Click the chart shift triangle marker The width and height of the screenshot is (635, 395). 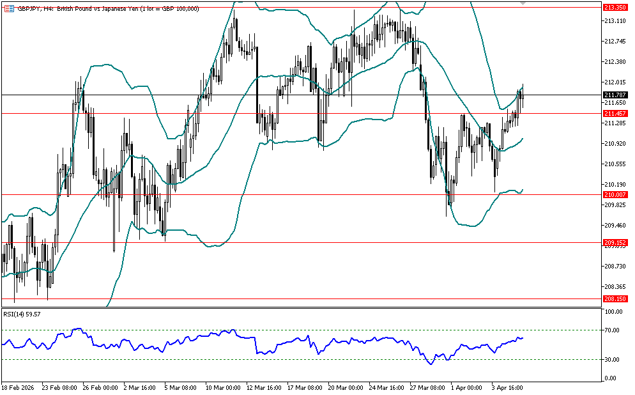[524, 4]
